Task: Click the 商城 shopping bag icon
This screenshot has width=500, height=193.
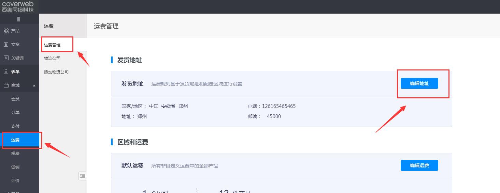Action: pos(6,85)
